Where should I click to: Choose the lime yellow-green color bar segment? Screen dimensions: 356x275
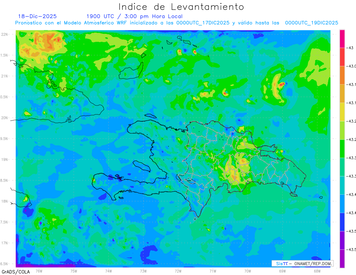(342, 130)
